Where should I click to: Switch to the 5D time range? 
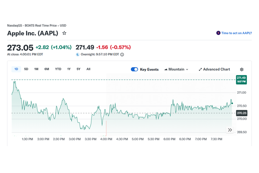click(26, 69)
